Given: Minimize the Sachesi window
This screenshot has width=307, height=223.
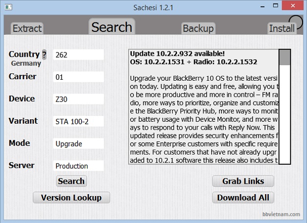Looking at the screenshot, I should pos(263,6).
